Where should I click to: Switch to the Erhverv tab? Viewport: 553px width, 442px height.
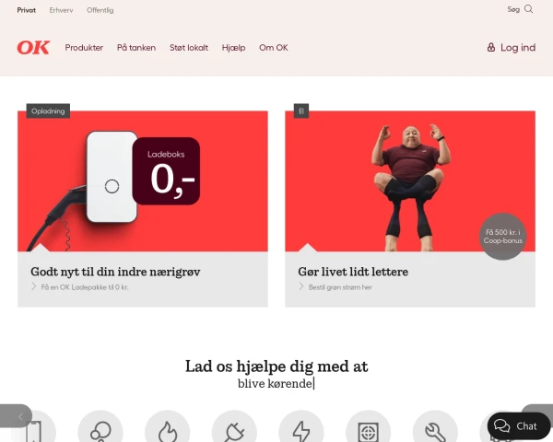tap(61, 10)
